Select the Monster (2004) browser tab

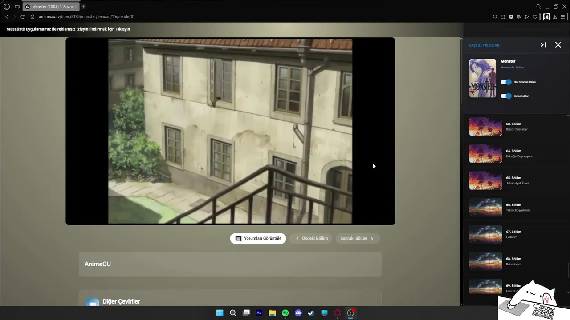50,7
